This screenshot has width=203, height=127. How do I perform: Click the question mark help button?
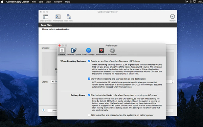click(44, 110)
